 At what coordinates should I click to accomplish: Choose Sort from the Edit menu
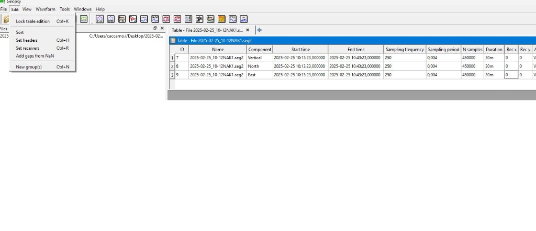(x=20, y=32)
